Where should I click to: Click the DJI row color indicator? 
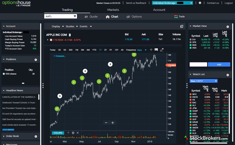point(190,40)
